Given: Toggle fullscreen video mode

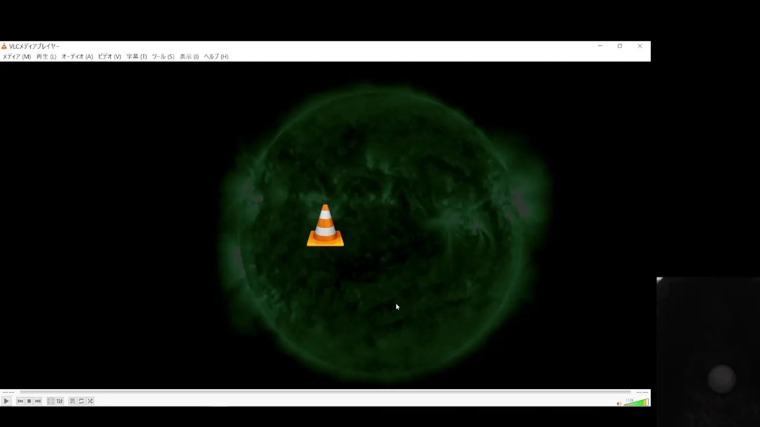Looking at the screenshot, I should 51,401.
